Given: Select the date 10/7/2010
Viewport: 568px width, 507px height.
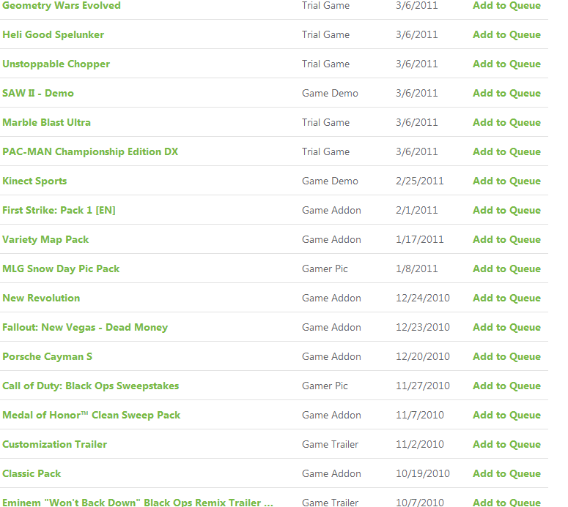Looking at the screenshot, I should coord(420,503).
